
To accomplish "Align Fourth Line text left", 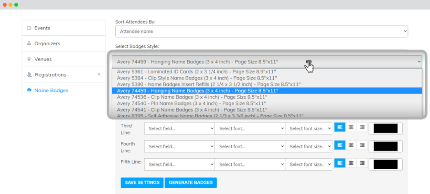I will pos(340,145).
